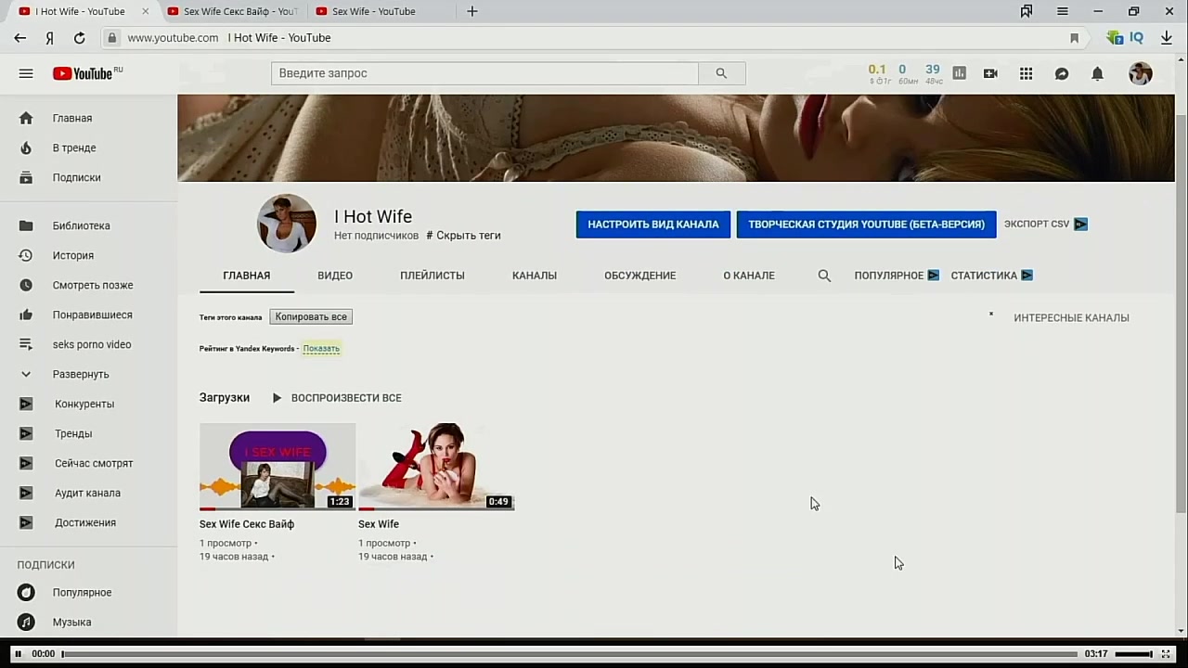Close the I Hot Wife browser tab
This screenshot has height=668, width=1188.
[x=145, y=11]
